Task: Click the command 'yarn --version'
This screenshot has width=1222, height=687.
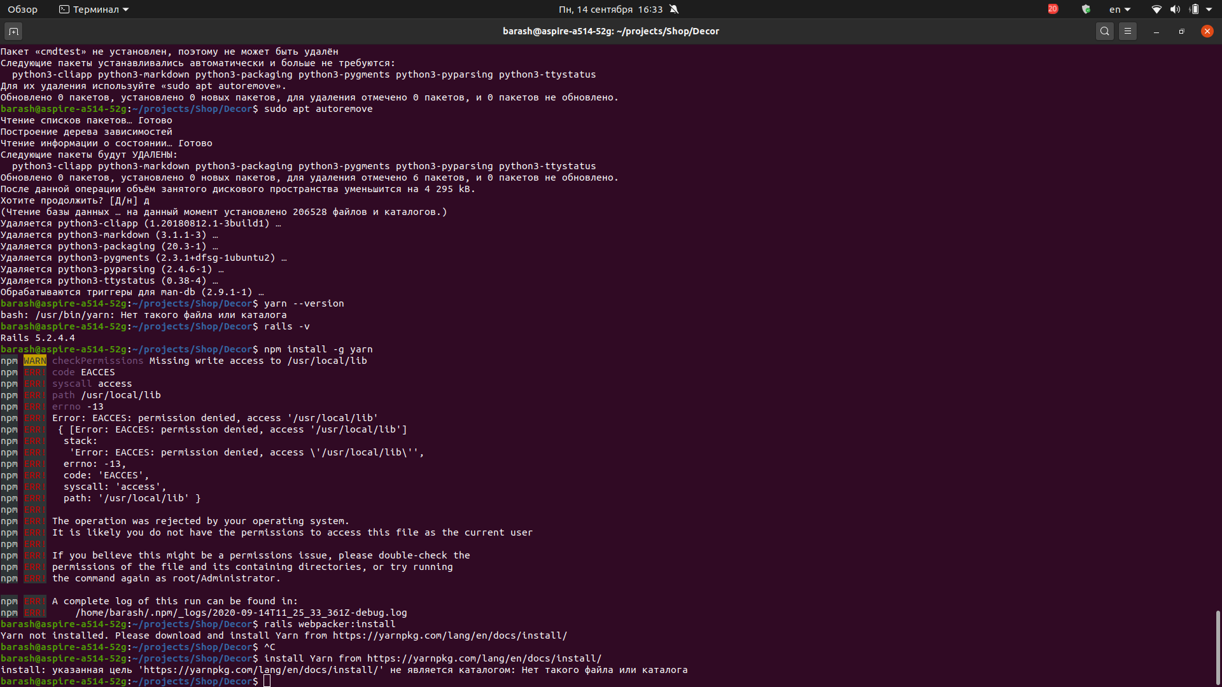Action: pyautogui.click(x=304, y=303)
